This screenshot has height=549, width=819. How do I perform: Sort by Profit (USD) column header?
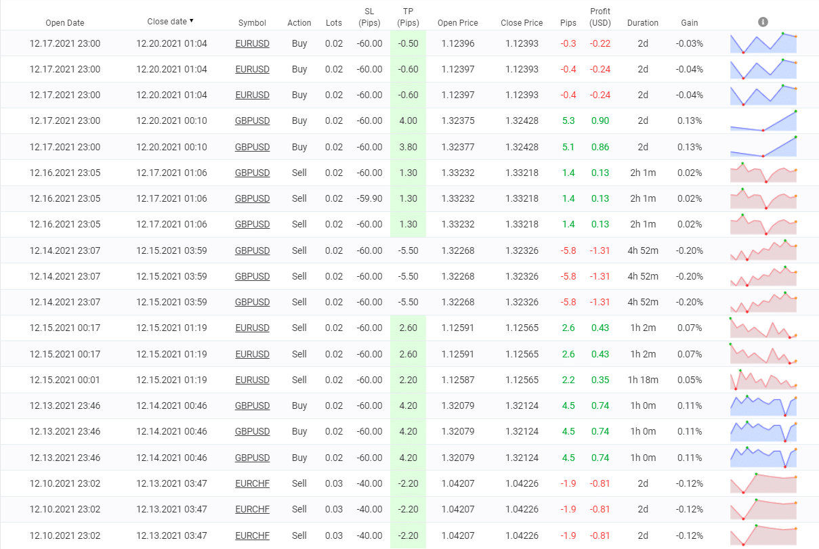[x=600, y=17]
